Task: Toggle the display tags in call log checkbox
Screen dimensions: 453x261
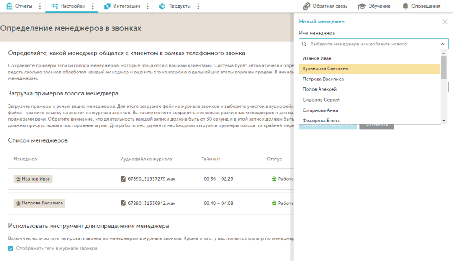Action: (11, 248)
